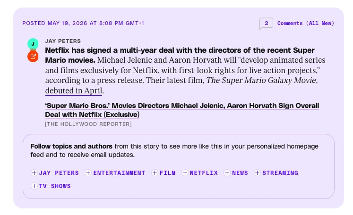
Task: Select the ENTERTAINMENT follow label
Action: tap(119, 173)
